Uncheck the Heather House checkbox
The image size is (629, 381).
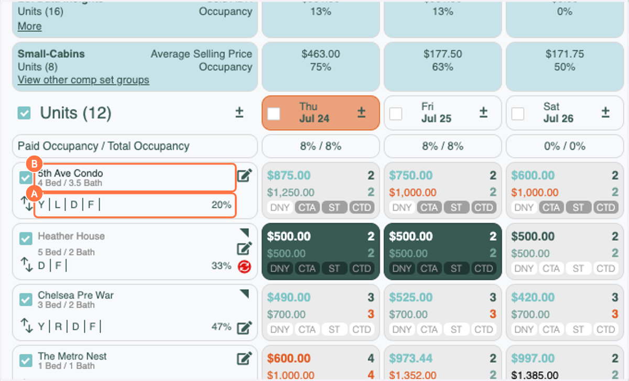tap(25, 239)
